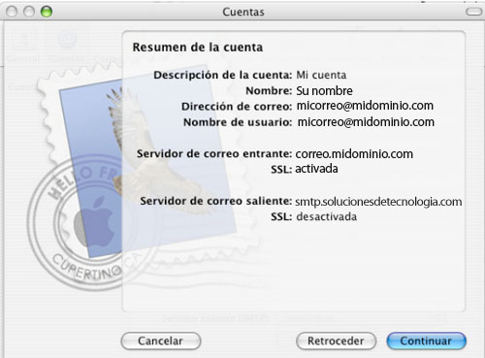Click the green zoom window button
This screenshot has height=358, width=485.
47,12
